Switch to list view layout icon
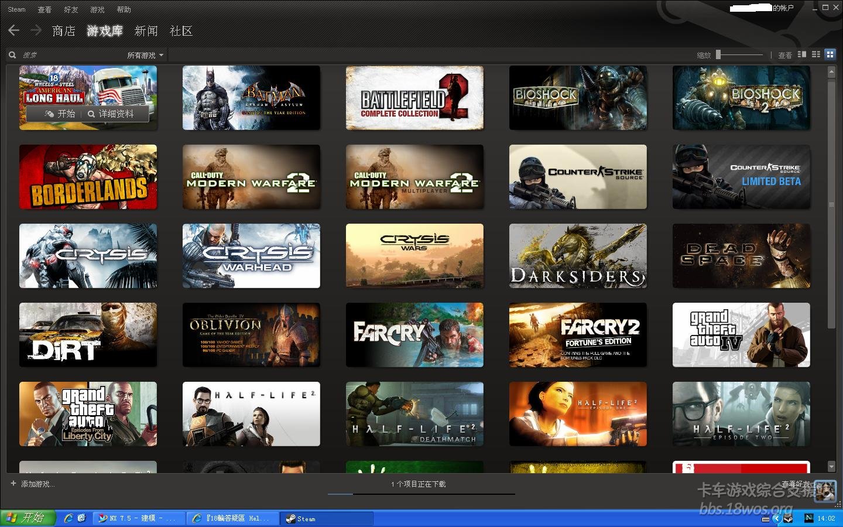 pyautogui.click(x=815, y=54)
